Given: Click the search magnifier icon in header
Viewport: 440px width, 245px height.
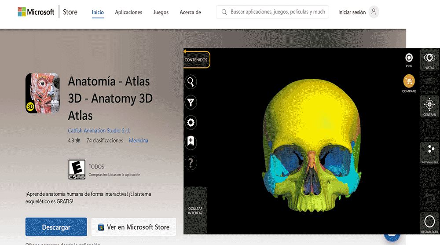Looking at the screenshot, I should tap(224, 12).
